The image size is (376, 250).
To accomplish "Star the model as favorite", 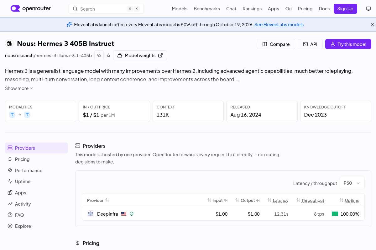I will 108,55.
